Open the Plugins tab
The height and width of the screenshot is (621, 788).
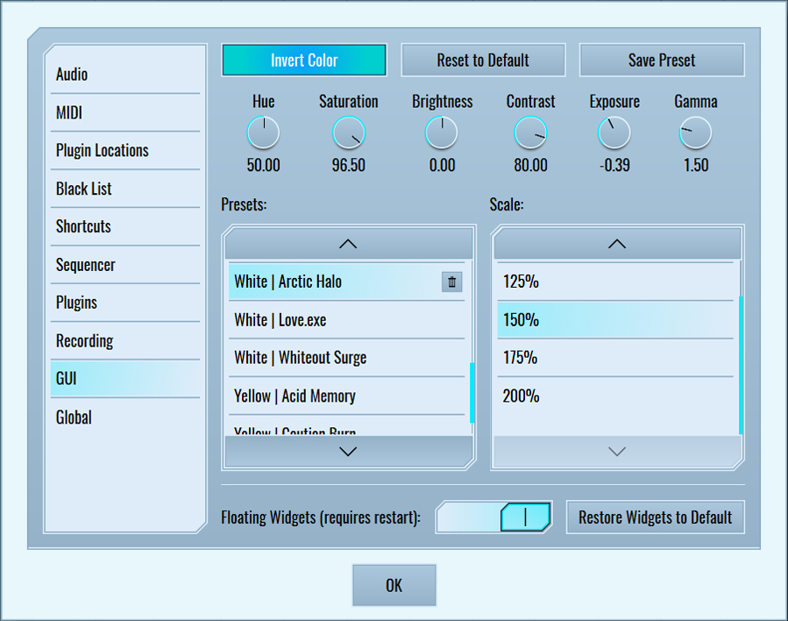pos(125,303)
